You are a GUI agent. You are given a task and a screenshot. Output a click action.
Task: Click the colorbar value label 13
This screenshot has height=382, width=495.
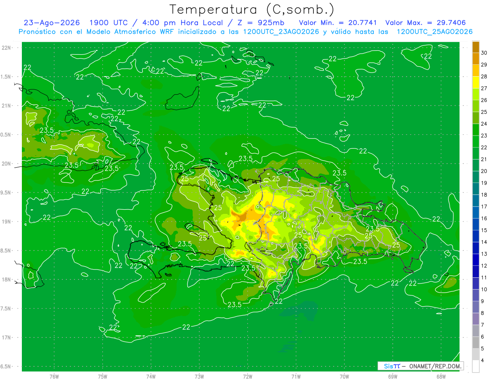484,254
